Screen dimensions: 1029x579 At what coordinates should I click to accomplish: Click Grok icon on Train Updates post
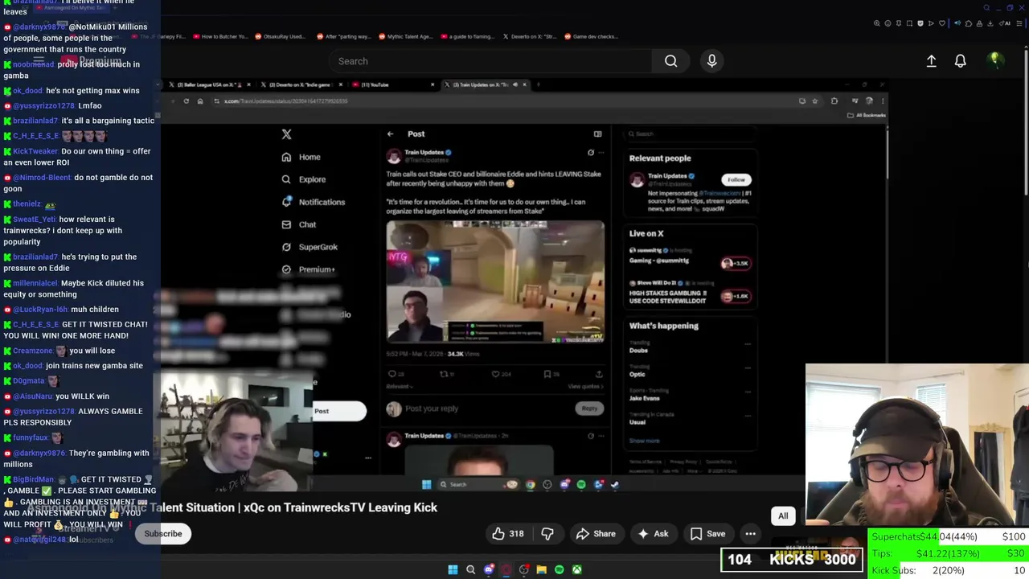pos(591,153)
